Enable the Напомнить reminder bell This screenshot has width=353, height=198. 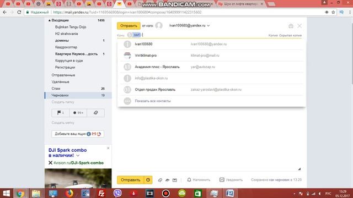tap(199, 180)
